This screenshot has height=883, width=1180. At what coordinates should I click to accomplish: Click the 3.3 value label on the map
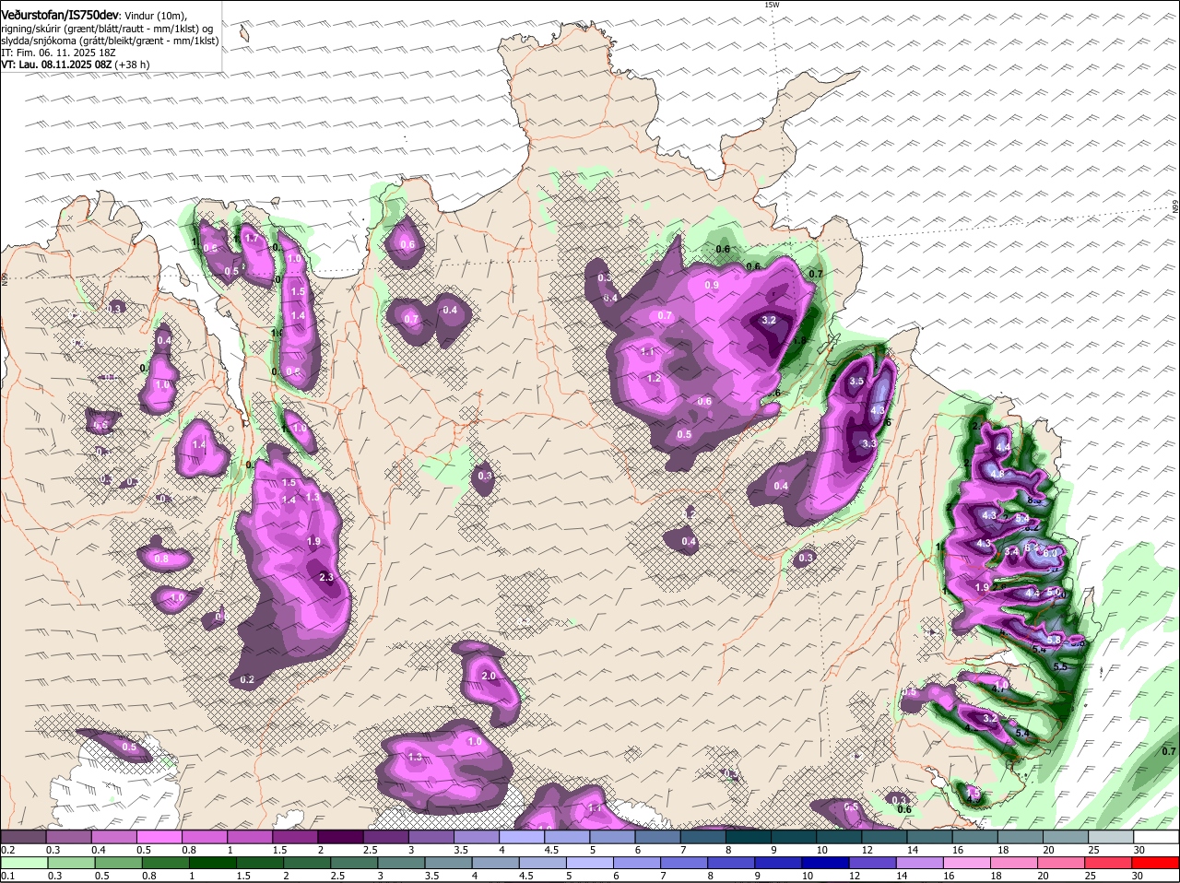click(868, 443)
